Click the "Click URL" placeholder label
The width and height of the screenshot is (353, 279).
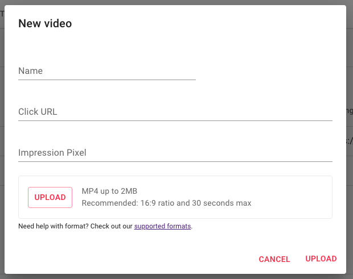pos(38,112)
